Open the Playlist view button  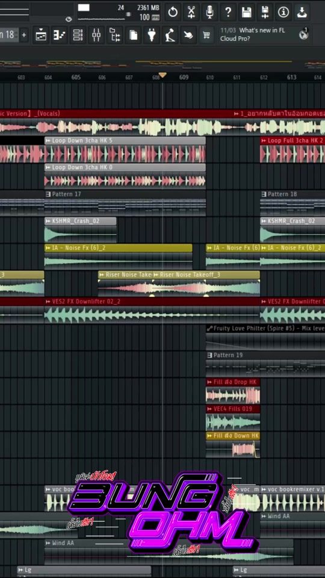(41, 36)
